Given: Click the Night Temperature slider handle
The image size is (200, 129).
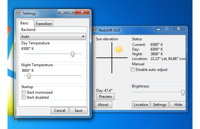Looking at the screenshot, I should click(x=29, y=76).
